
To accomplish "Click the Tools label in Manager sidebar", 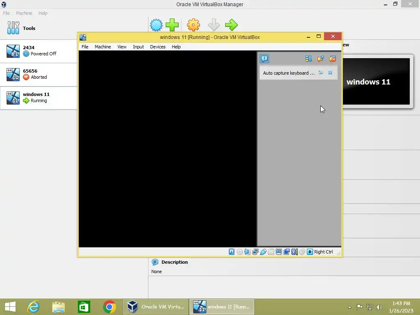I will (x=29, y=28).
